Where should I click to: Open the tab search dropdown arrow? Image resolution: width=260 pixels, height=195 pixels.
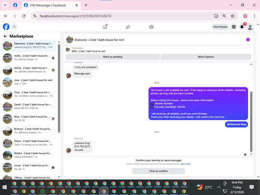5,5
